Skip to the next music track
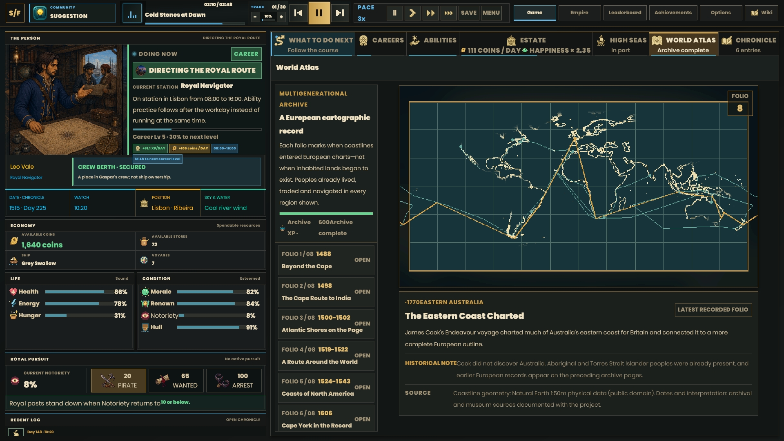 (x=340, y=13)
